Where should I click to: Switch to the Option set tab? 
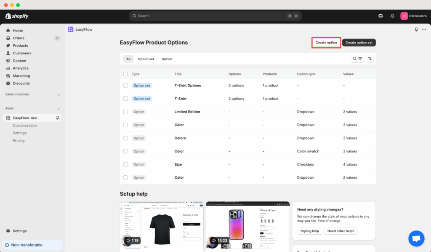[x=146, y=59]
